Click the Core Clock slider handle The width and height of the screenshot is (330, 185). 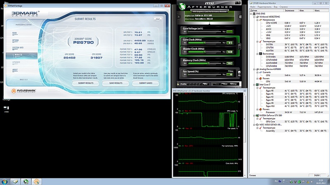(x=204, y=43)
